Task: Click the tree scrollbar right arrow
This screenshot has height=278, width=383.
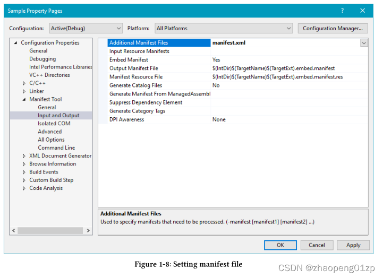Action: pos(88,230)
